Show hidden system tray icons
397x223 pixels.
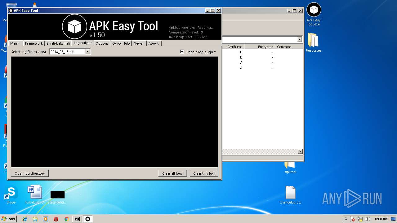(346, 219)
